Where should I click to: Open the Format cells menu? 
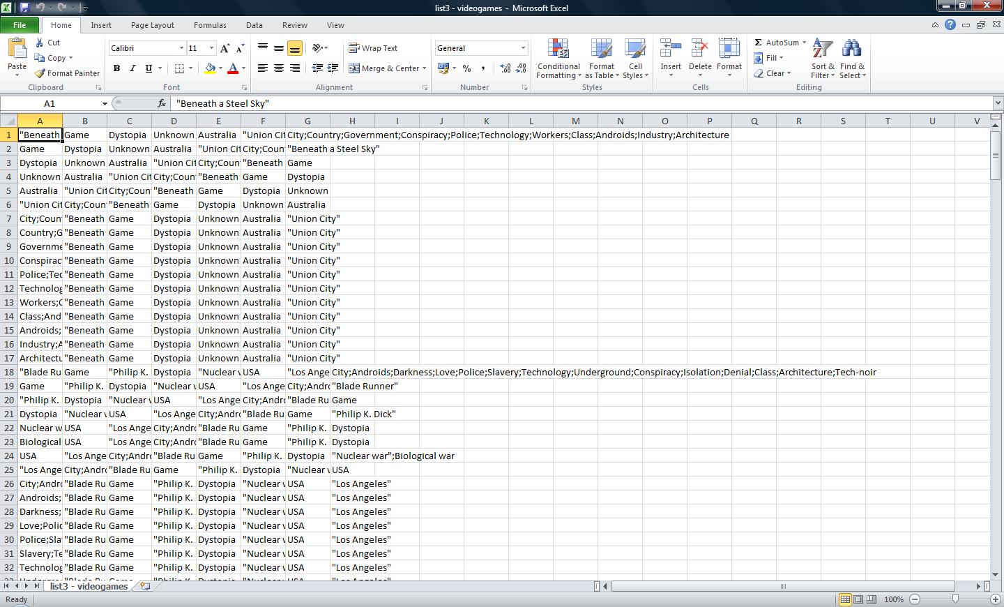(729, 59)
